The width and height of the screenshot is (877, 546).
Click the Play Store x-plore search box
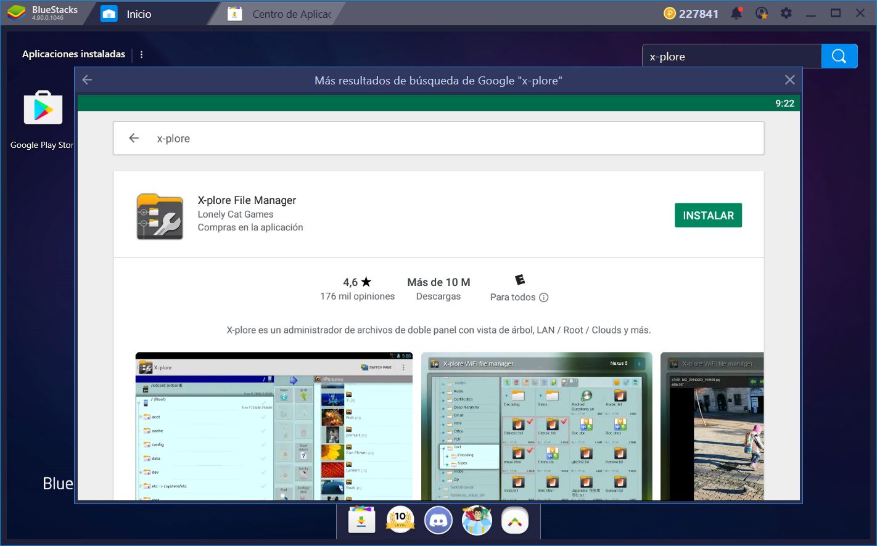coord(439,138)
